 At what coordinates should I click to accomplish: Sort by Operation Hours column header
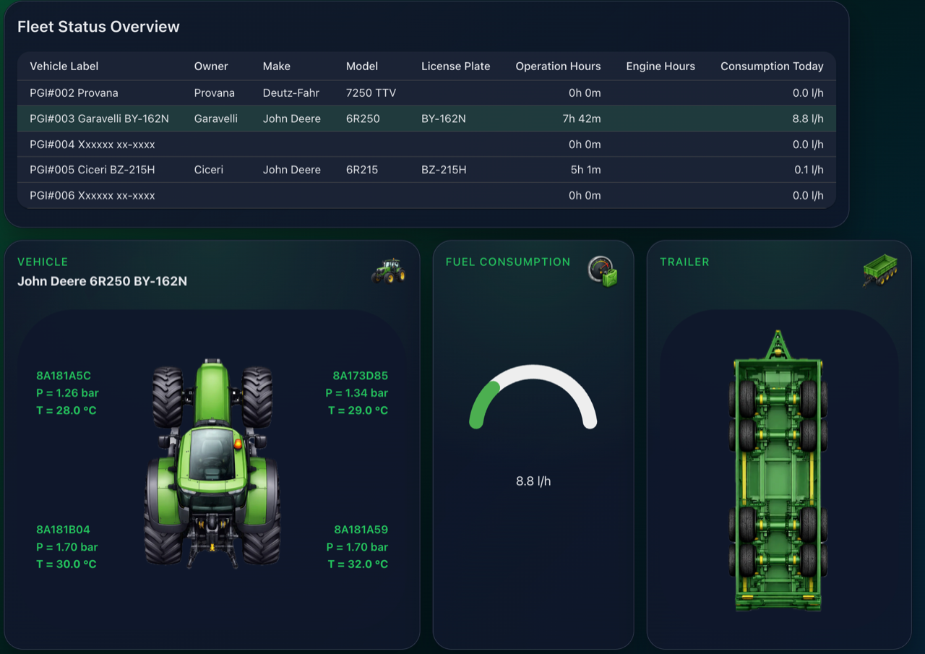[558, 66]
